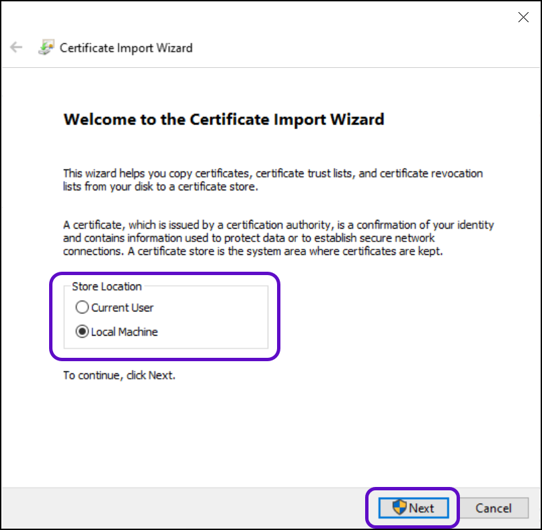Click empty space inside Store Location box
Screen dimensions: 542x530
215,319
